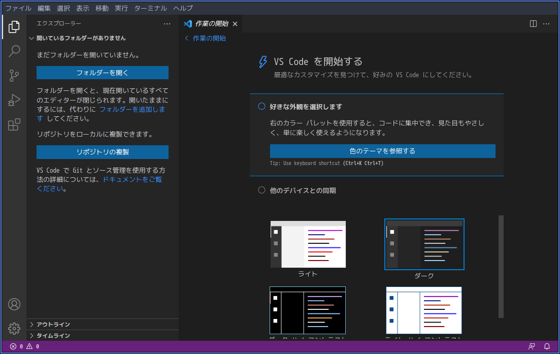Open the Accounts icon in activity bar
Screen dimensions: 560x354
click(14, 304)
